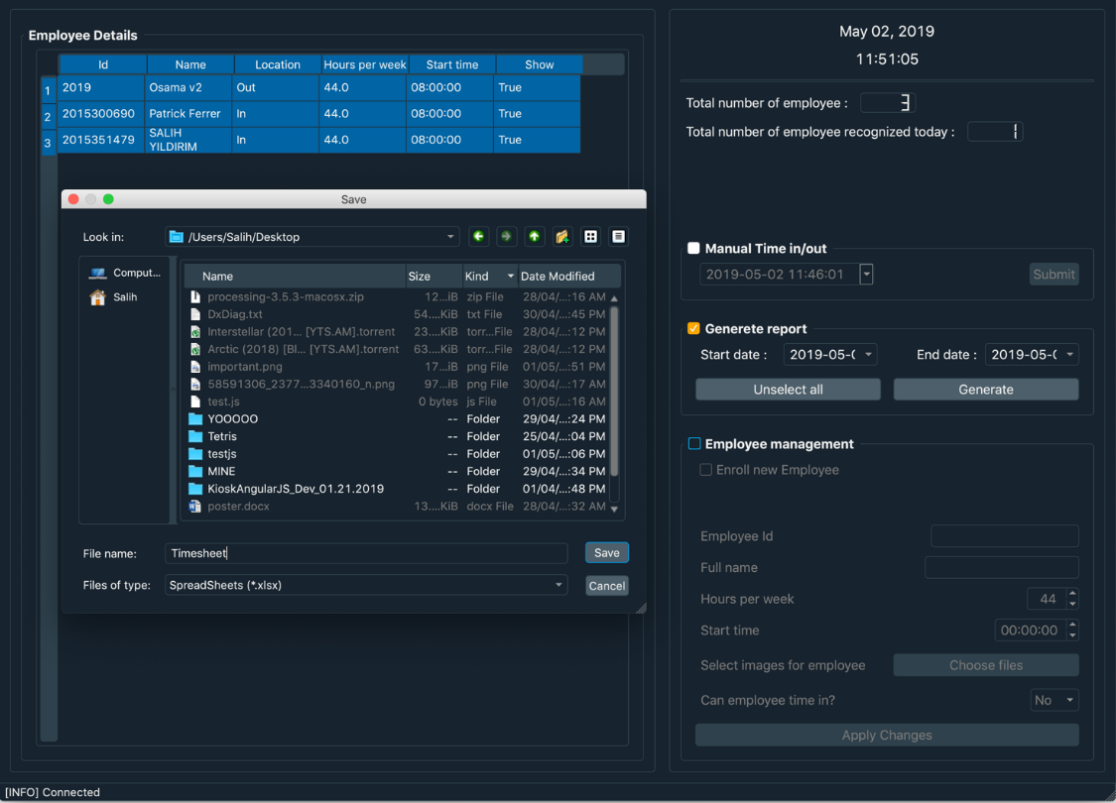Click the Apply Changes button
This screenshot has width=1116, height=803.
point(887,736)
